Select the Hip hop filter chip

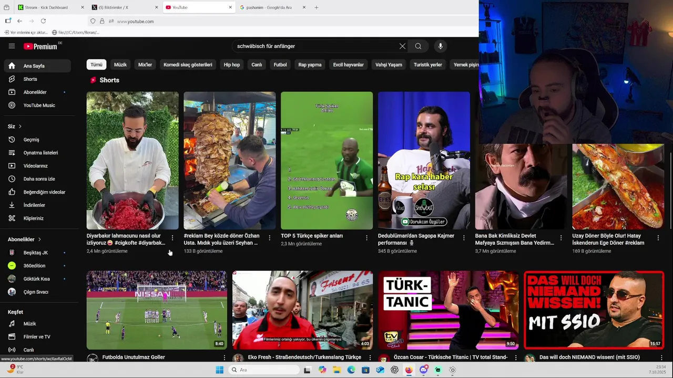point(232,65)
